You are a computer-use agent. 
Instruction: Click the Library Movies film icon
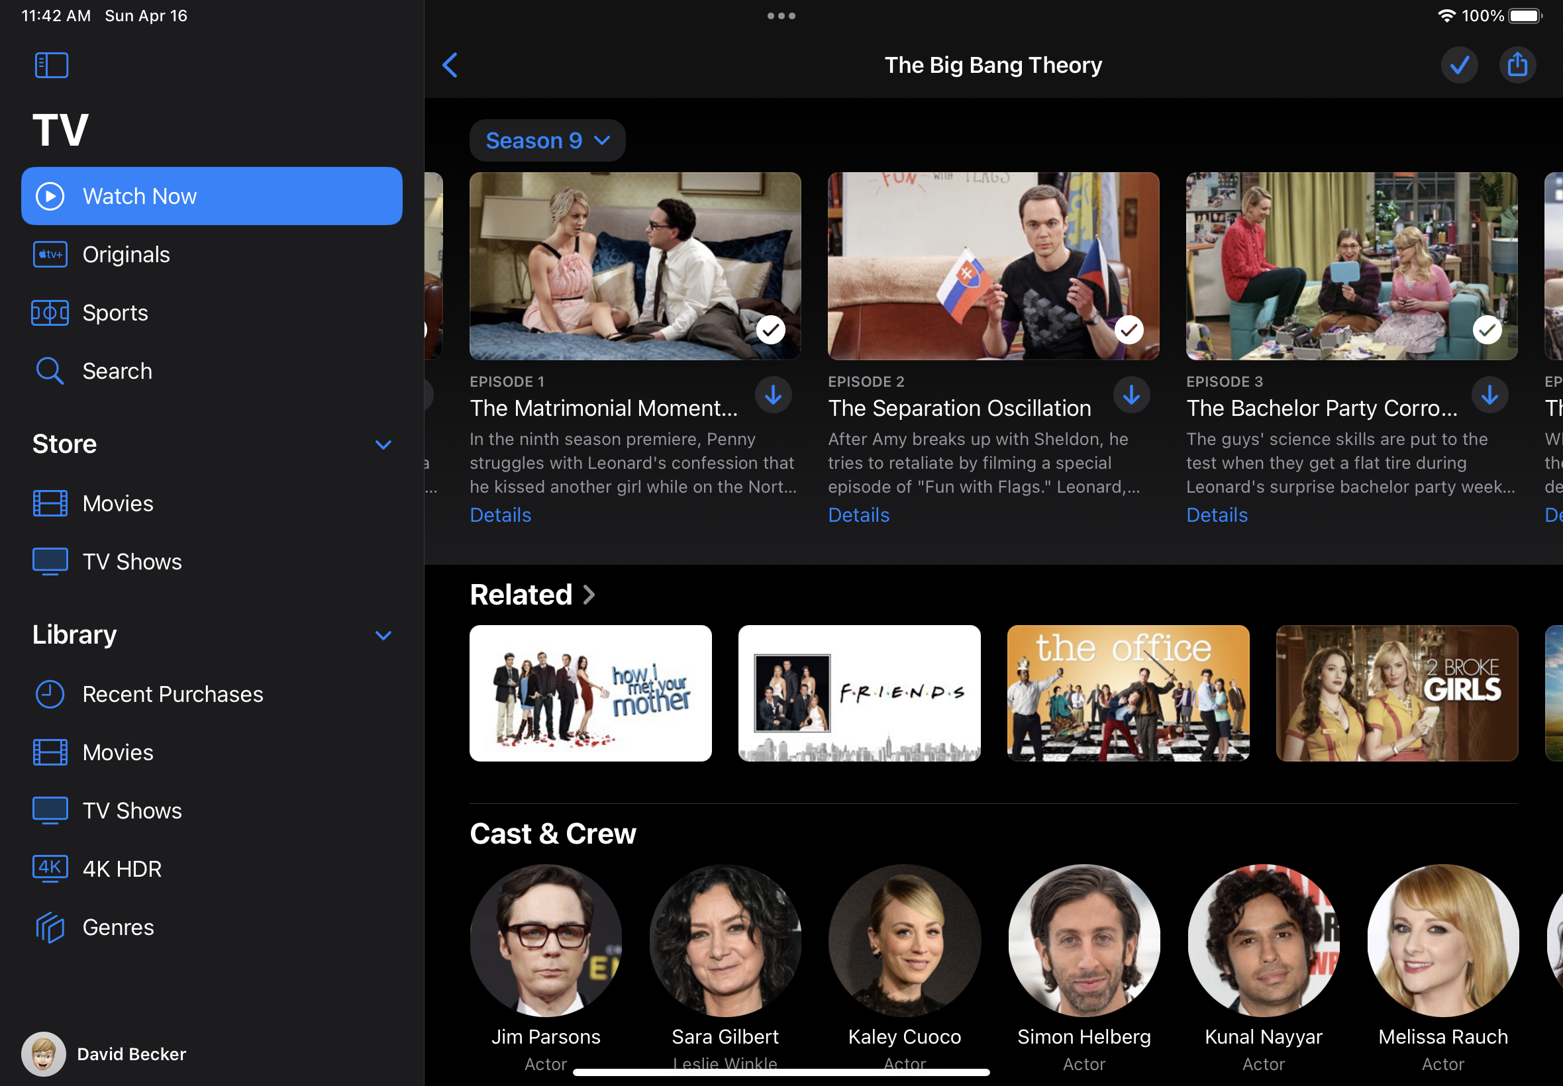[x=50, y=752]
